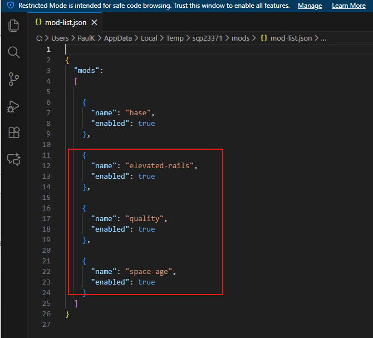Expand the ellipsis breadcrumb after mod-list.json
Screen dimensions: 373x338
pos(323,38)
